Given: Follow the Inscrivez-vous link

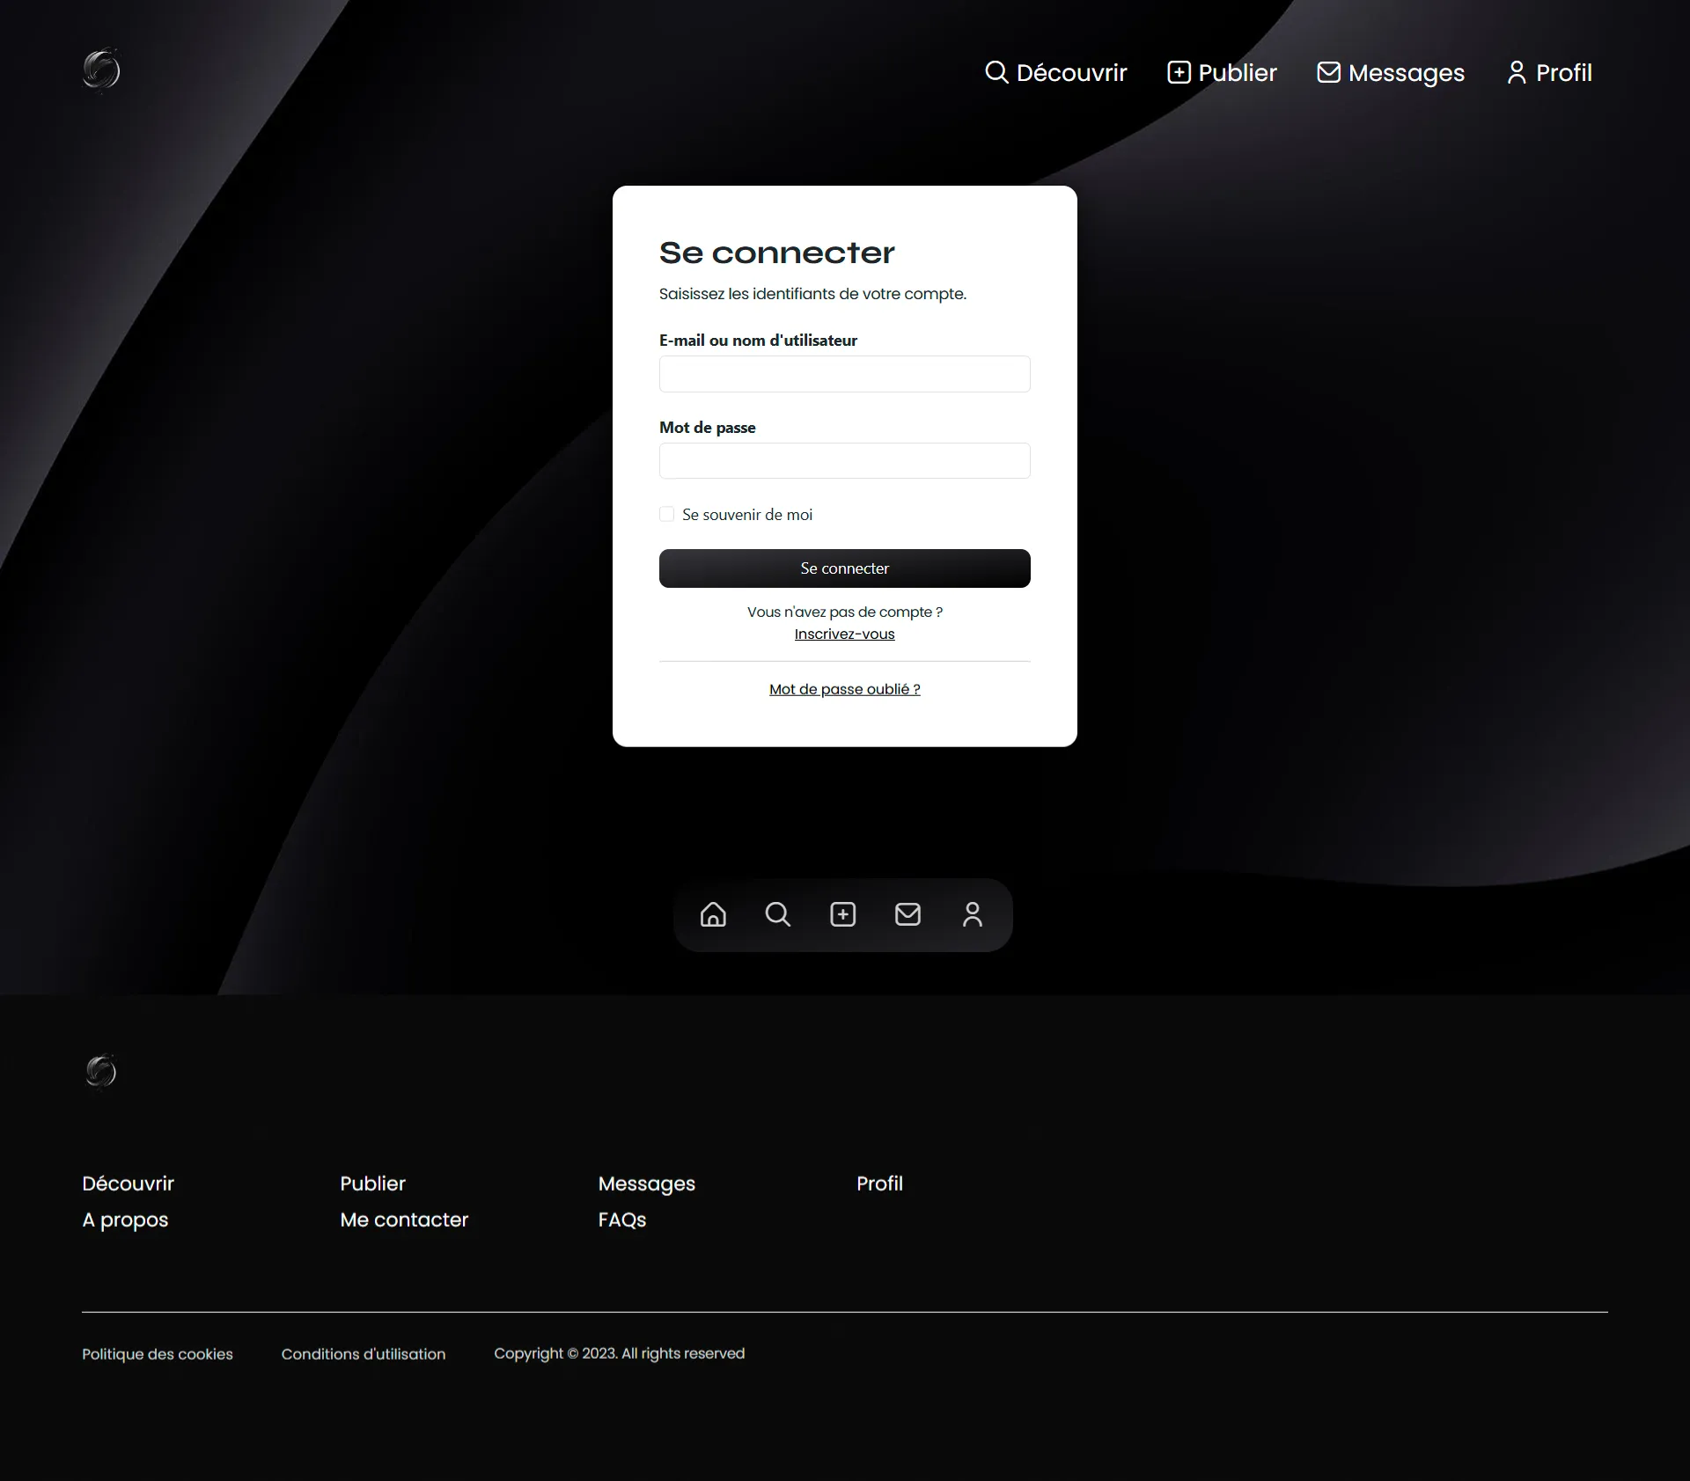Looking at the screenshot, I should tap(844, 634).
